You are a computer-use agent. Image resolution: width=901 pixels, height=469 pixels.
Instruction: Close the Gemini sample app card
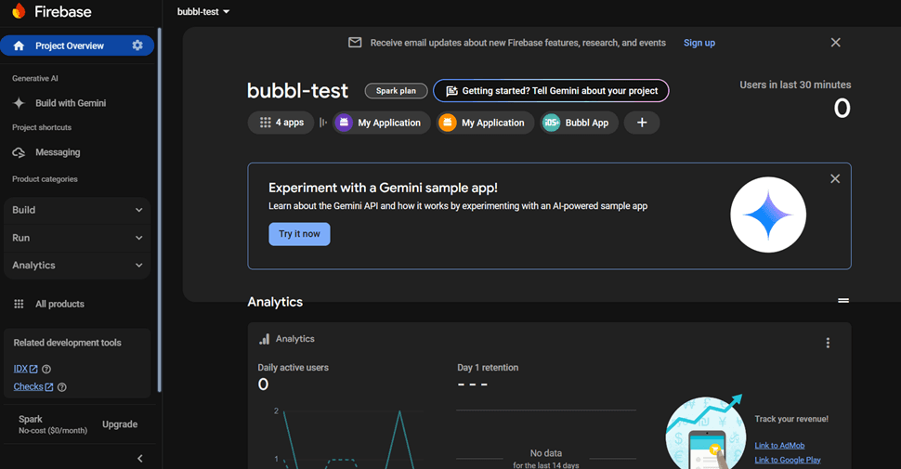(835, 178)
